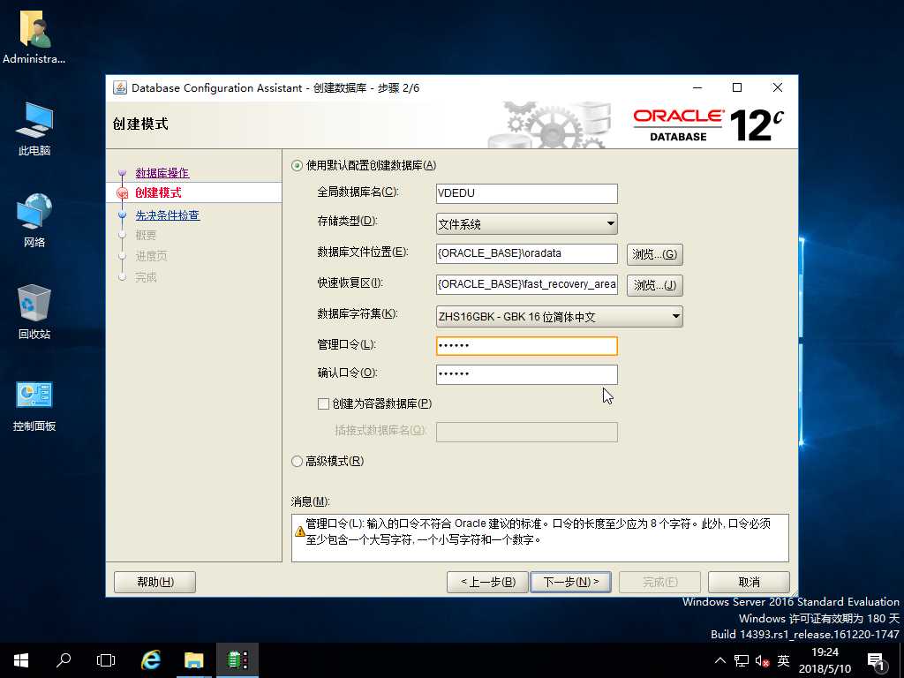904x678 pixels.
Task: Click the 上一步 back button
Action: point(487,582)
